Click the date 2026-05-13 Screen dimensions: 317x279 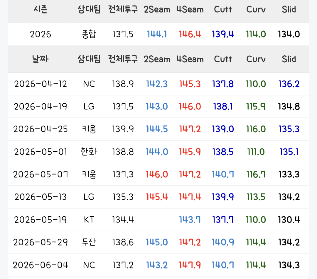click(x=41, y=197)
